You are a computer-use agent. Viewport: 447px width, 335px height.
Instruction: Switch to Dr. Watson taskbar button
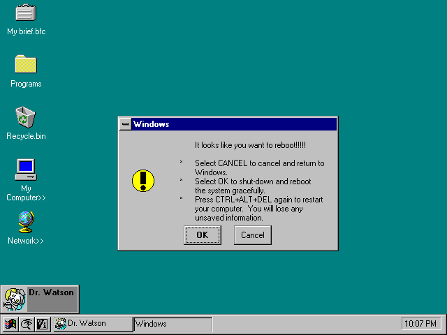93,324
